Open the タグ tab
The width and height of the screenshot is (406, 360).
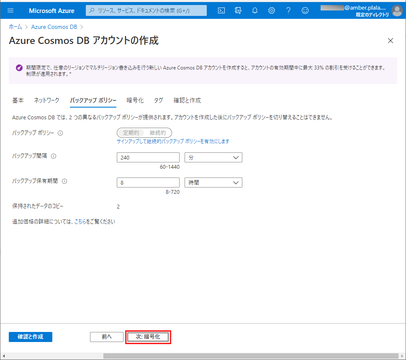pos(159,100)
